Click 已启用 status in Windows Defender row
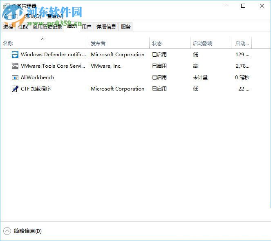 [x=159, y=55]
